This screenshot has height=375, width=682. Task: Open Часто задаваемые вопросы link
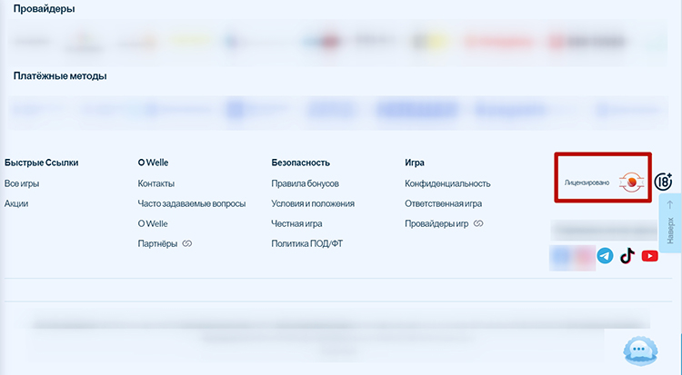[x=192, y=203]
